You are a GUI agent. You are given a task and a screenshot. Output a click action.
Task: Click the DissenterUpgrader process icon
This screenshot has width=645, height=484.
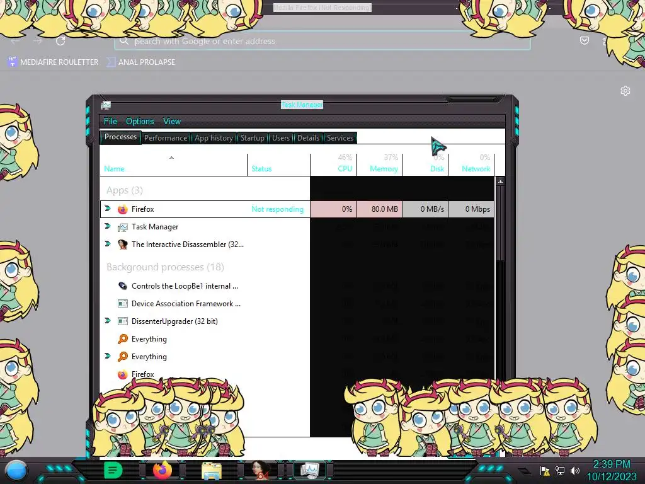tap(123, 321)
